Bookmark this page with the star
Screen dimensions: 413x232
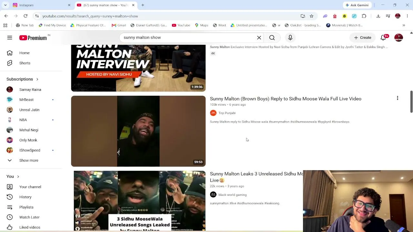coord(311,16)
